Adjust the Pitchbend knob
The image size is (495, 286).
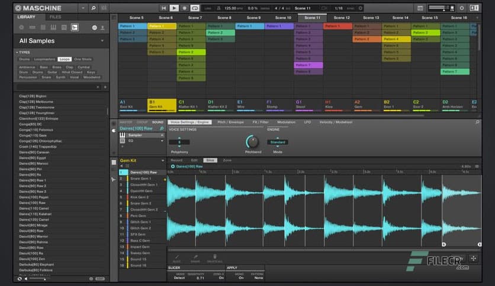coord(252,142)
